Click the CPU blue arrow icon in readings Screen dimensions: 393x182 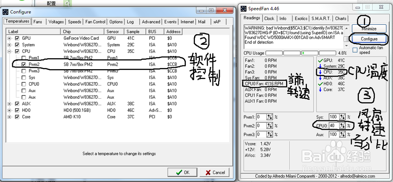pyautogui.click(x=320, y=72)
